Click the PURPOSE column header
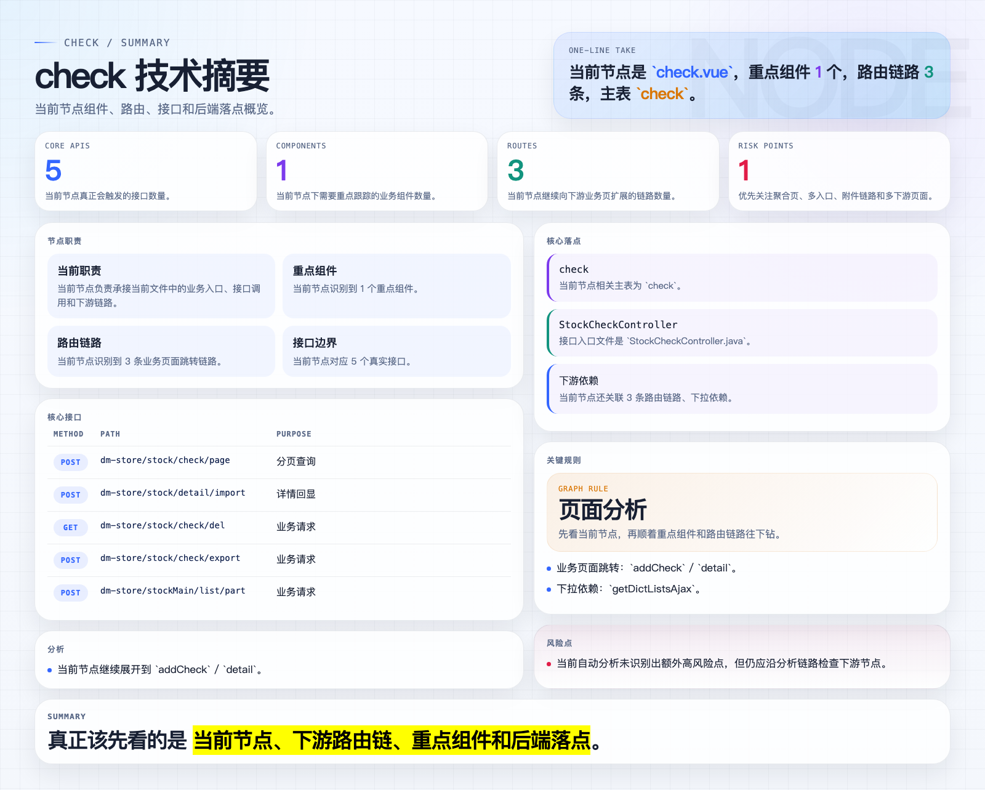 (294, 434)
